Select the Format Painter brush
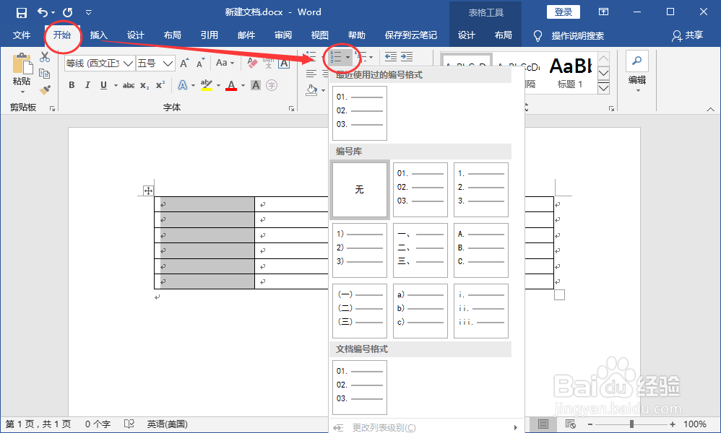Screen dimensions: 721x433 coord(45,90)
